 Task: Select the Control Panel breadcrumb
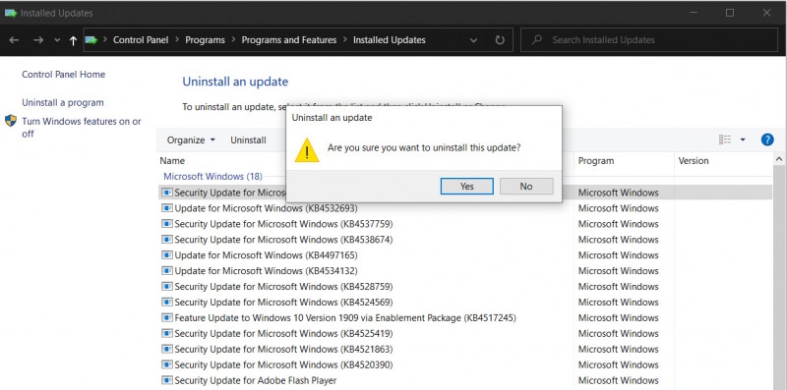tap(141, 40)
